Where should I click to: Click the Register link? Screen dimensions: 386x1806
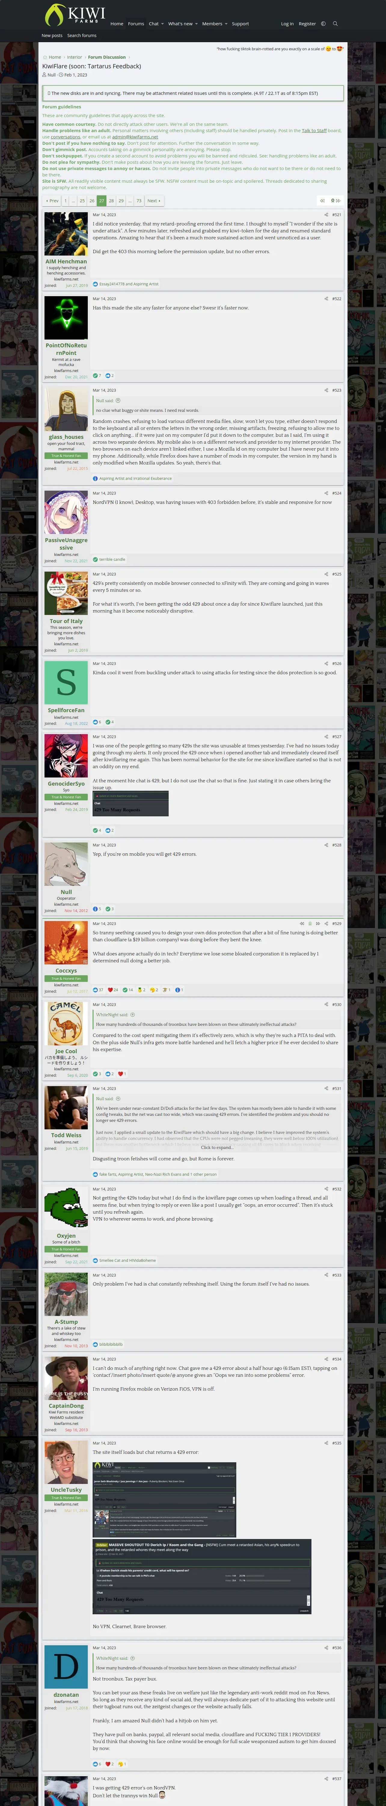click(307, 24)
